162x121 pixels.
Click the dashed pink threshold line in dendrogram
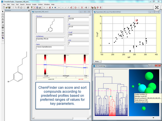[111, 91]
